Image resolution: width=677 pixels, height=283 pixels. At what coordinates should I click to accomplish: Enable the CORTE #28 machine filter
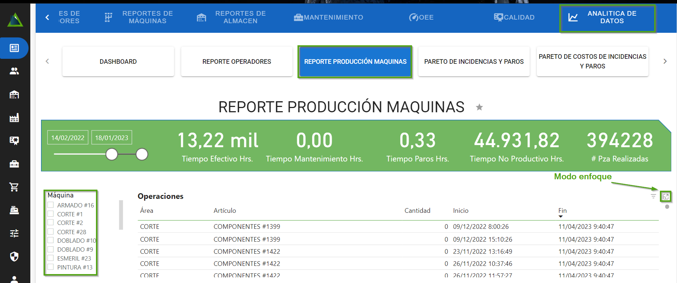51,232
